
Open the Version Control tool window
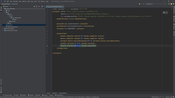[8, 95]
